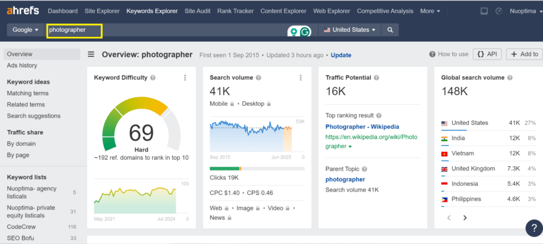543x244 pixels.
Task: Click the How to use link
Action: 449,54
